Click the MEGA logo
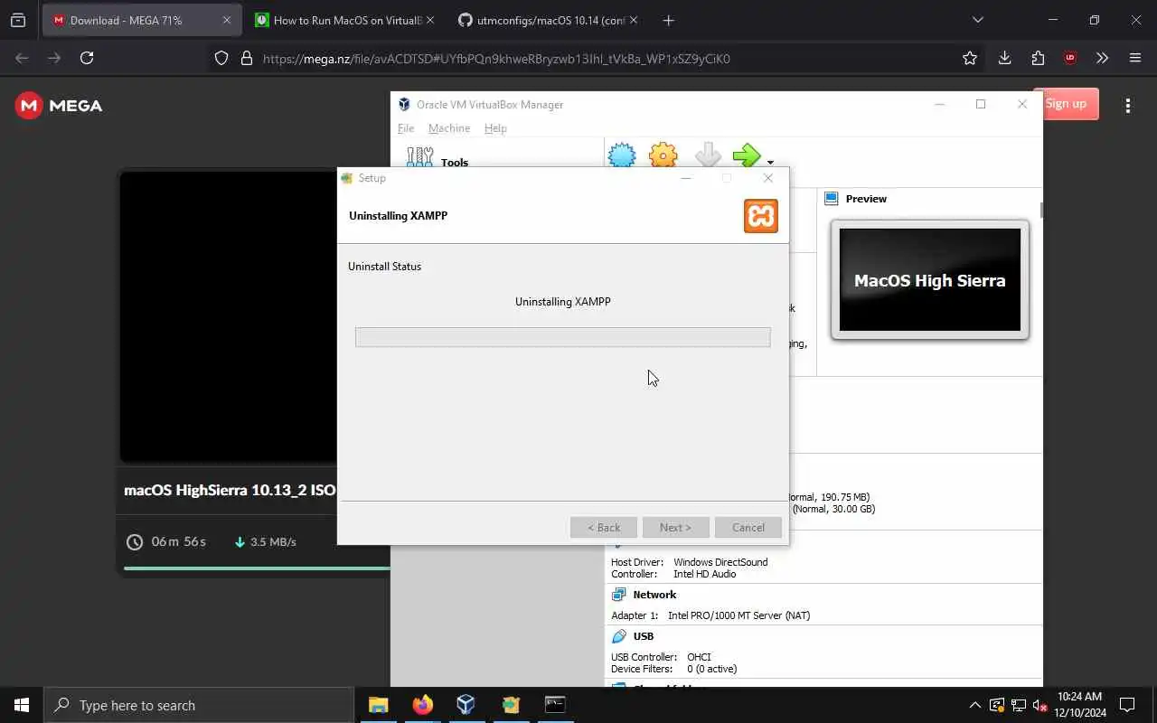This screenshot has height=723, width=1157. tap(59, 106)
